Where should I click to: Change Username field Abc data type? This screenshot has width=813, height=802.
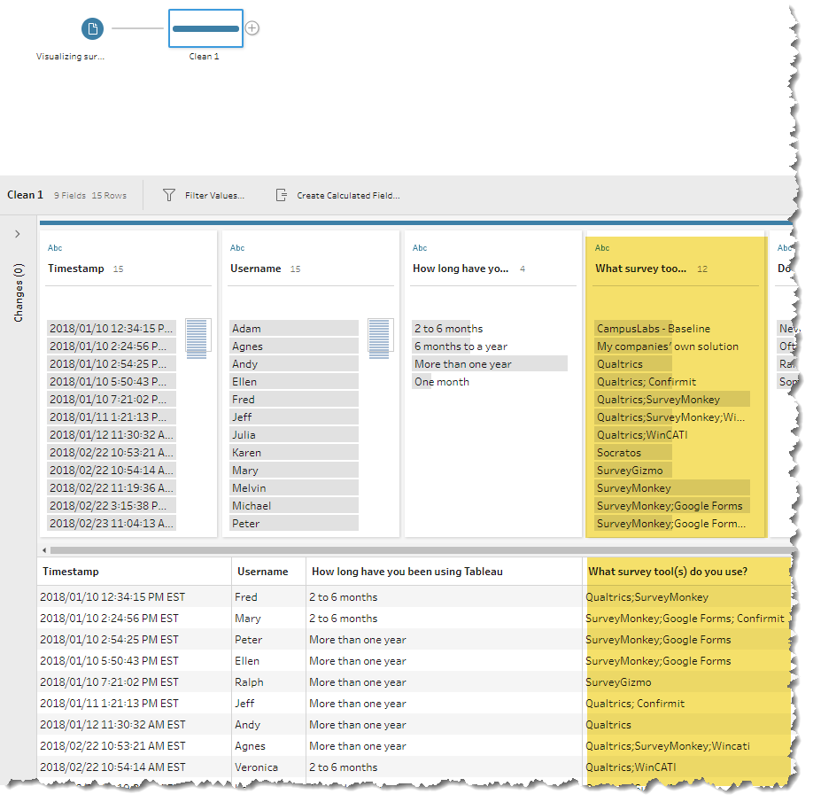click(x=237, y=248)
